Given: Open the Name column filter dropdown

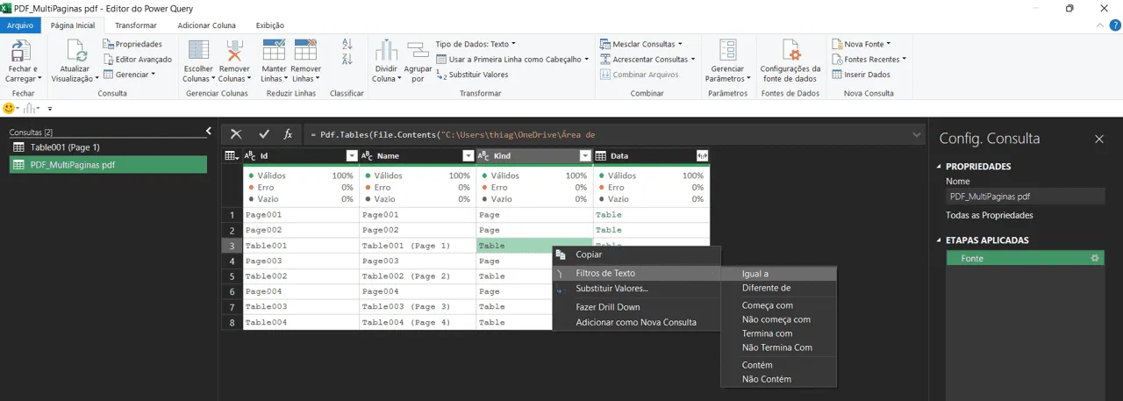Looking at the screenshot, I should click(469, 155).
